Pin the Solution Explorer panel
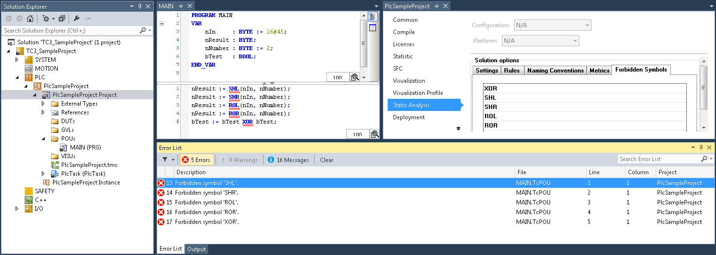716x255 pixels. [140, 6]
